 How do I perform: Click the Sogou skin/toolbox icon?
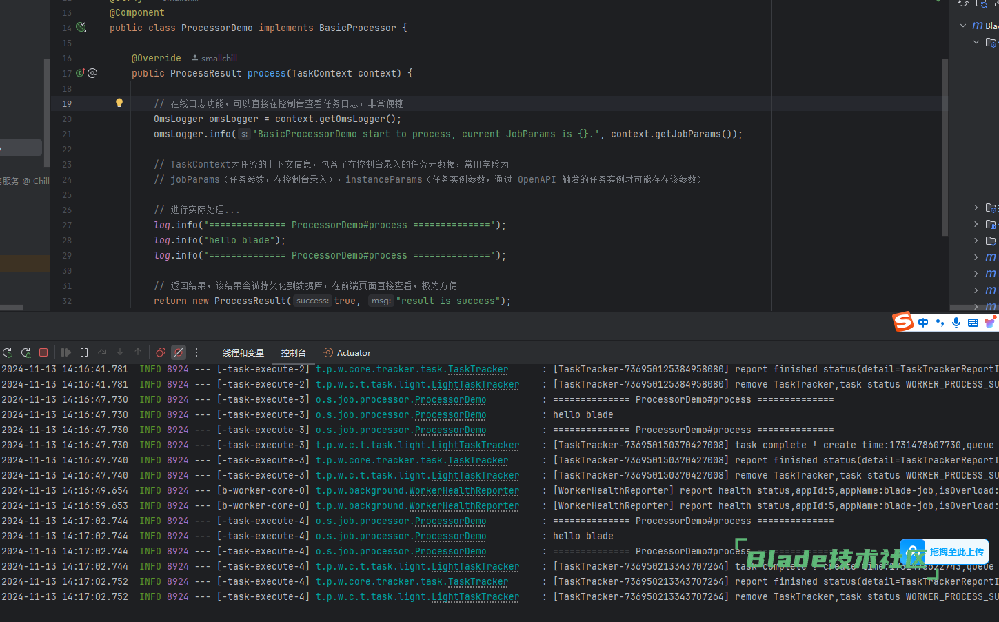pyautogui.click(x=990, y=323)
